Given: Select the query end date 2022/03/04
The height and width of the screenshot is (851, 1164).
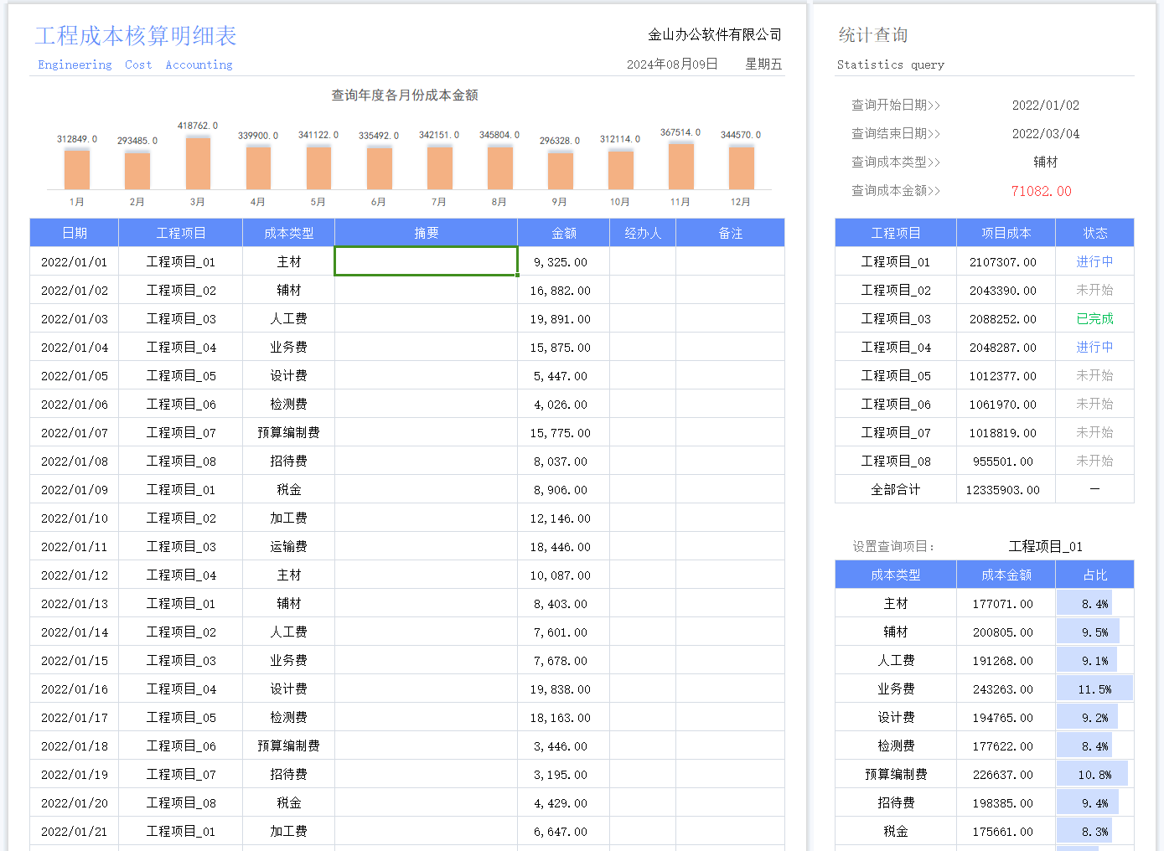Looking at the screenshot, I should coord(1045,133).
